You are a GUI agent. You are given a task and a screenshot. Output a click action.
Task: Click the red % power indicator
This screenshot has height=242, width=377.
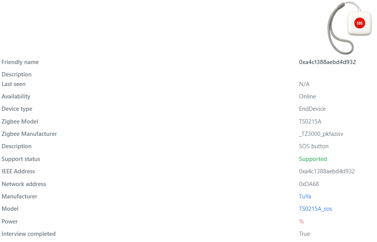(301, 221)
